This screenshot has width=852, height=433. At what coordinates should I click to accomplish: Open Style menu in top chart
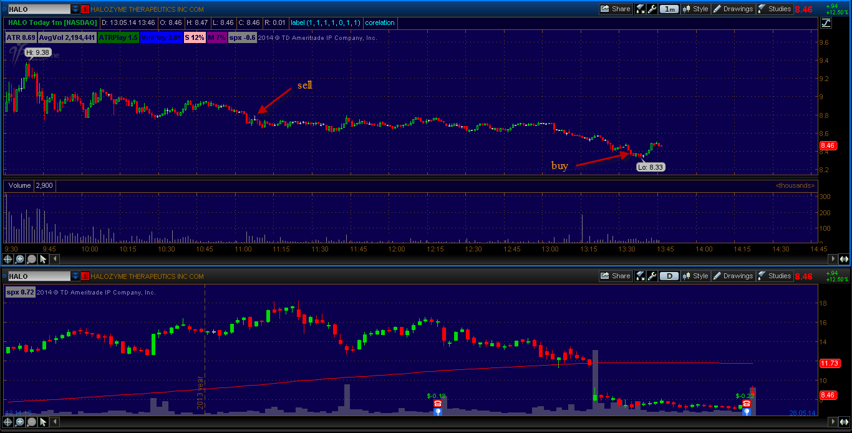coord(695,9)
